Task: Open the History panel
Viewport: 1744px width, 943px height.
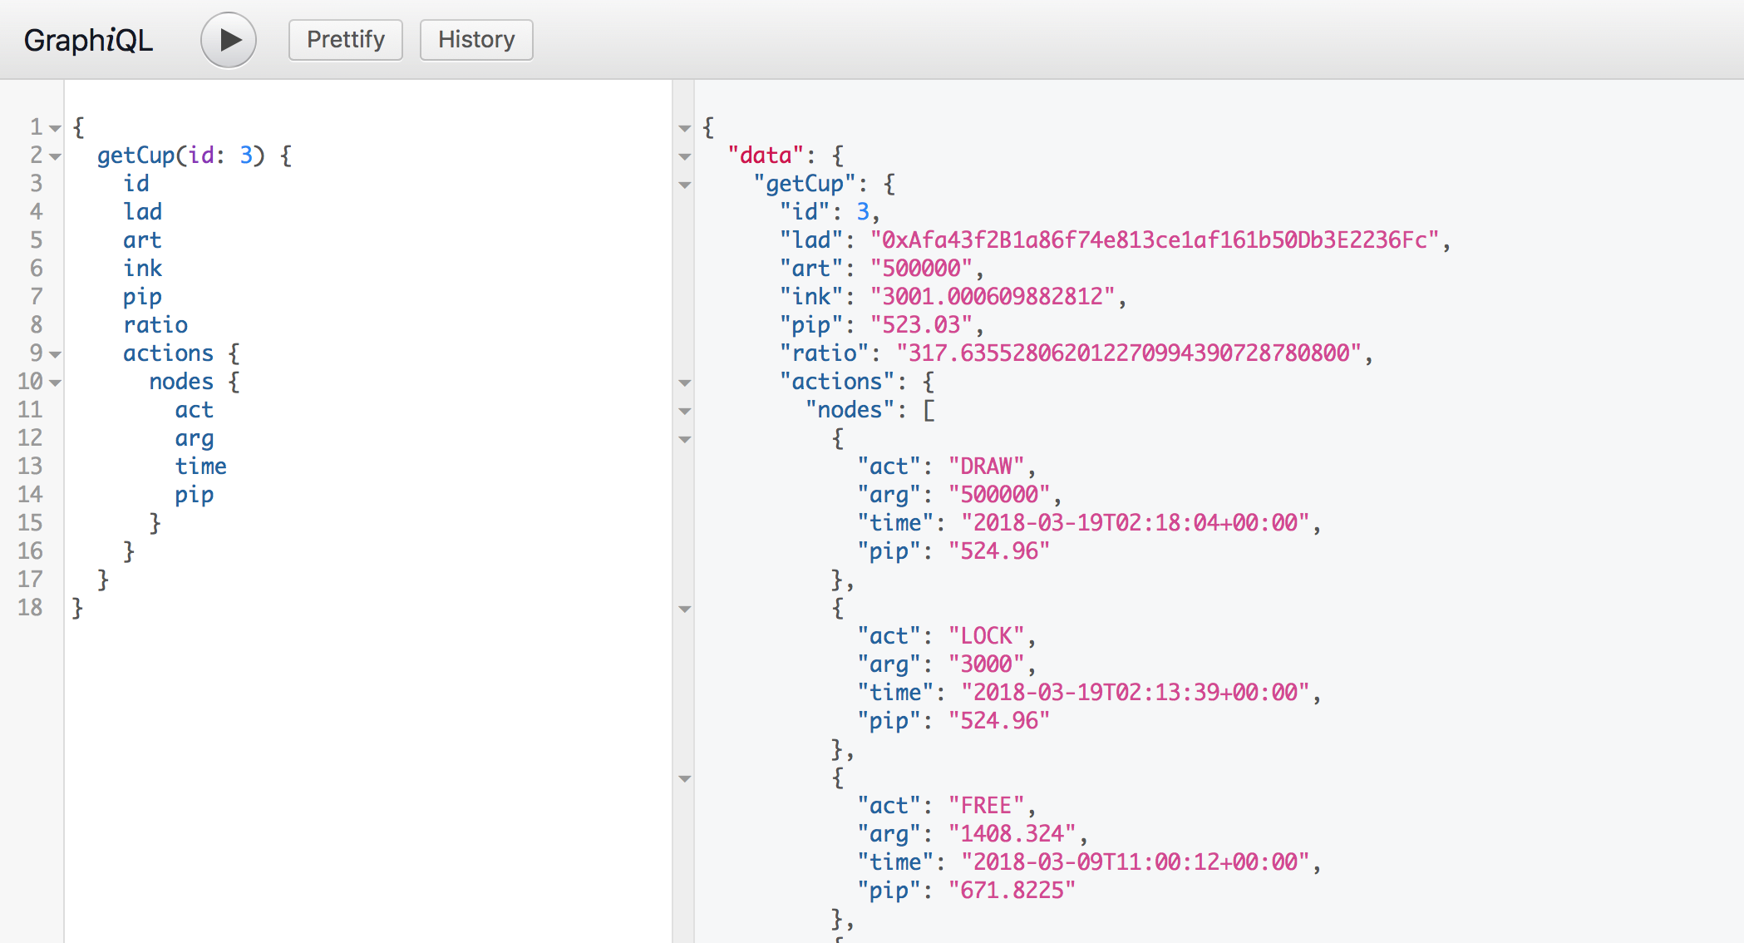Action: (476, 40)
